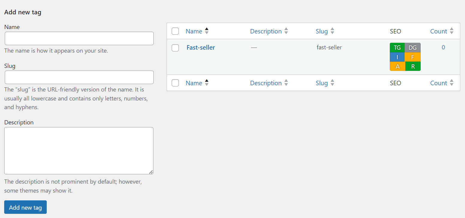465x218 pixels.
Task: Click inside the Description textarea
Action: click(x=78, y=150)
